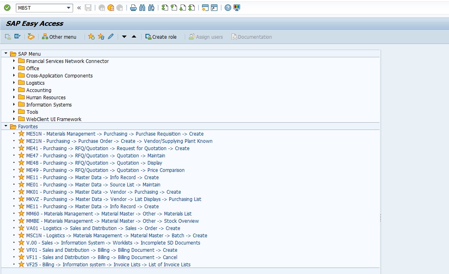Click the Move Favorites Down arrow
Viewport: 449px width, 274px height.
(x=124, y=37)
